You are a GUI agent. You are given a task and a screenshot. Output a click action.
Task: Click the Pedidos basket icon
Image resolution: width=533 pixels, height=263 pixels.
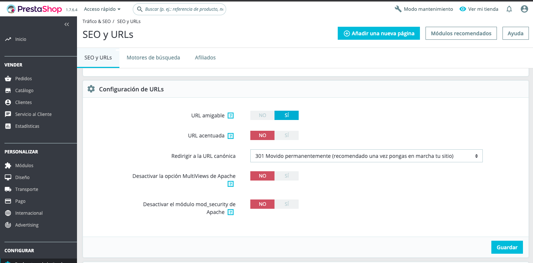click(x=8, y=78)
